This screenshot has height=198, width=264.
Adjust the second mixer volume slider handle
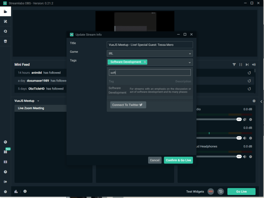(239, 138)
